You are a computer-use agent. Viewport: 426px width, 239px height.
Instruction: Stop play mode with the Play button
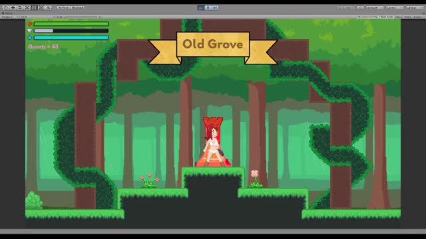(201, 8)
